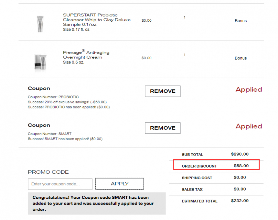Screen dimensions: 278x220
Task: Remove the SMART coupon
Action: [163, 128]
